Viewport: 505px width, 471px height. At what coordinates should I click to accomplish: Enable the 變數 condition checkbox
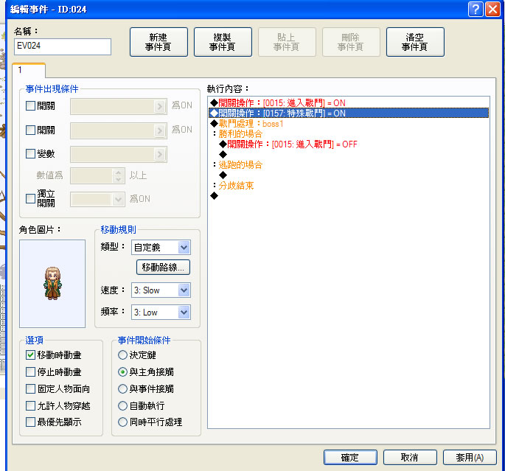click(x=30, y=153)
